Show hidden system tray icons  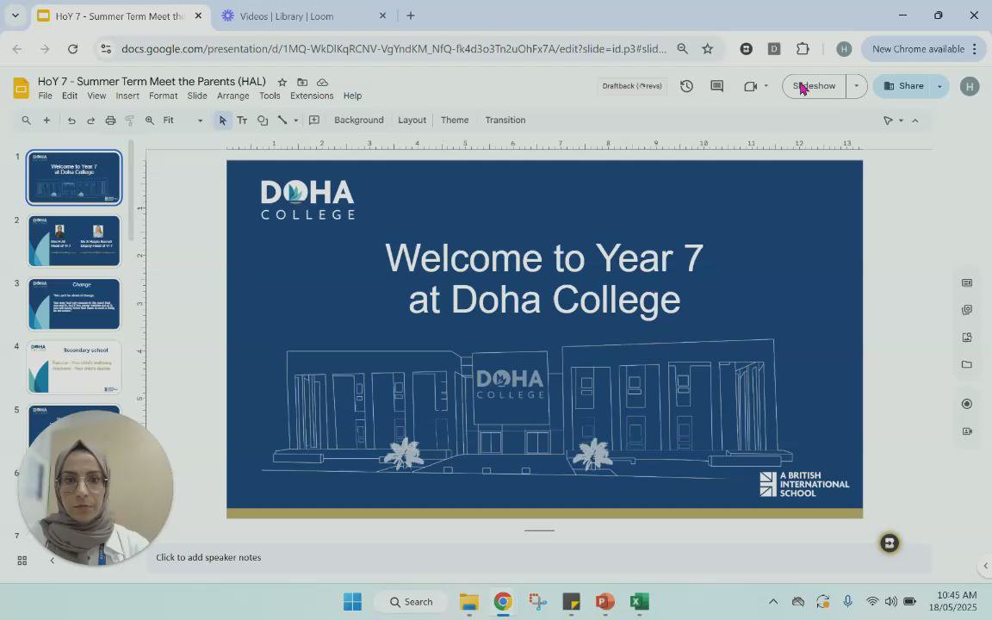pos(773,602)
